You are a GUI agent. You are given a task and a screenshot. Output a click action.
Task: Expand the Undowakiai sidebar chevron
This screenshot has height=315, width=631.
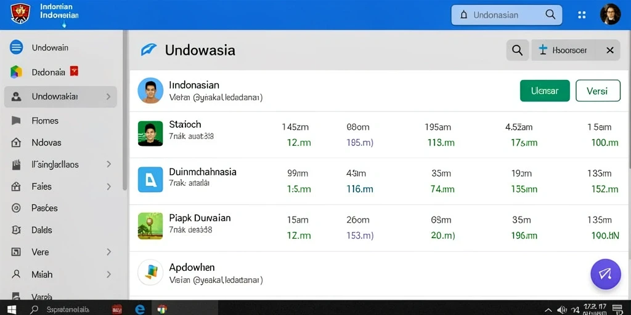point(108,97)
